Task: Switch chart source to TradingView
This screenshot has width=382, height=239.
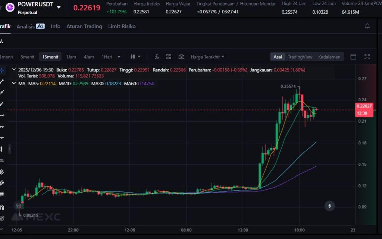Action: 300,57
